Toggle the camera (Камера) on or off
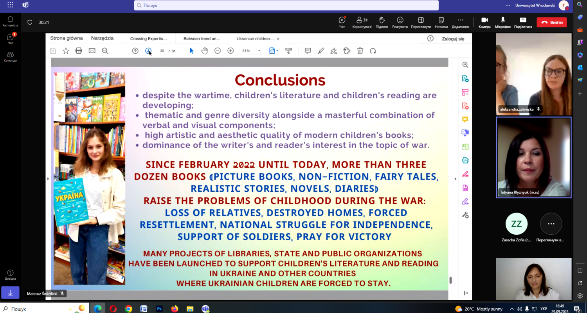The width and height of the screenshot is (587, 313). [x=484, y=20]
